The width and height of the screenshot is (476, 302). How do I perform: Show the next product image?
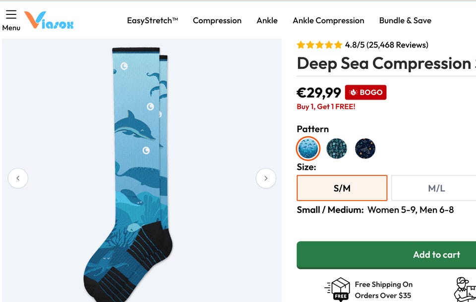pyautogui.click(x=266, y=178)
